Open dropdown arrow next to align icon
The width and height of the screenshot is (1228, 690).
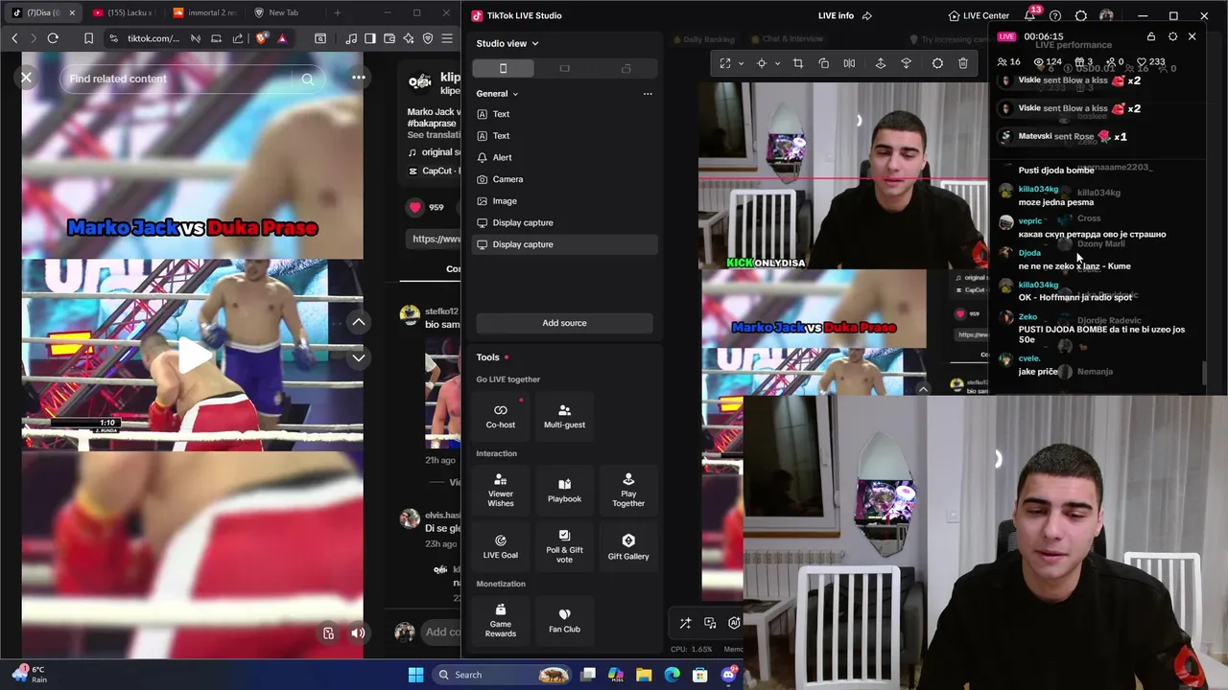click(777, 63)
